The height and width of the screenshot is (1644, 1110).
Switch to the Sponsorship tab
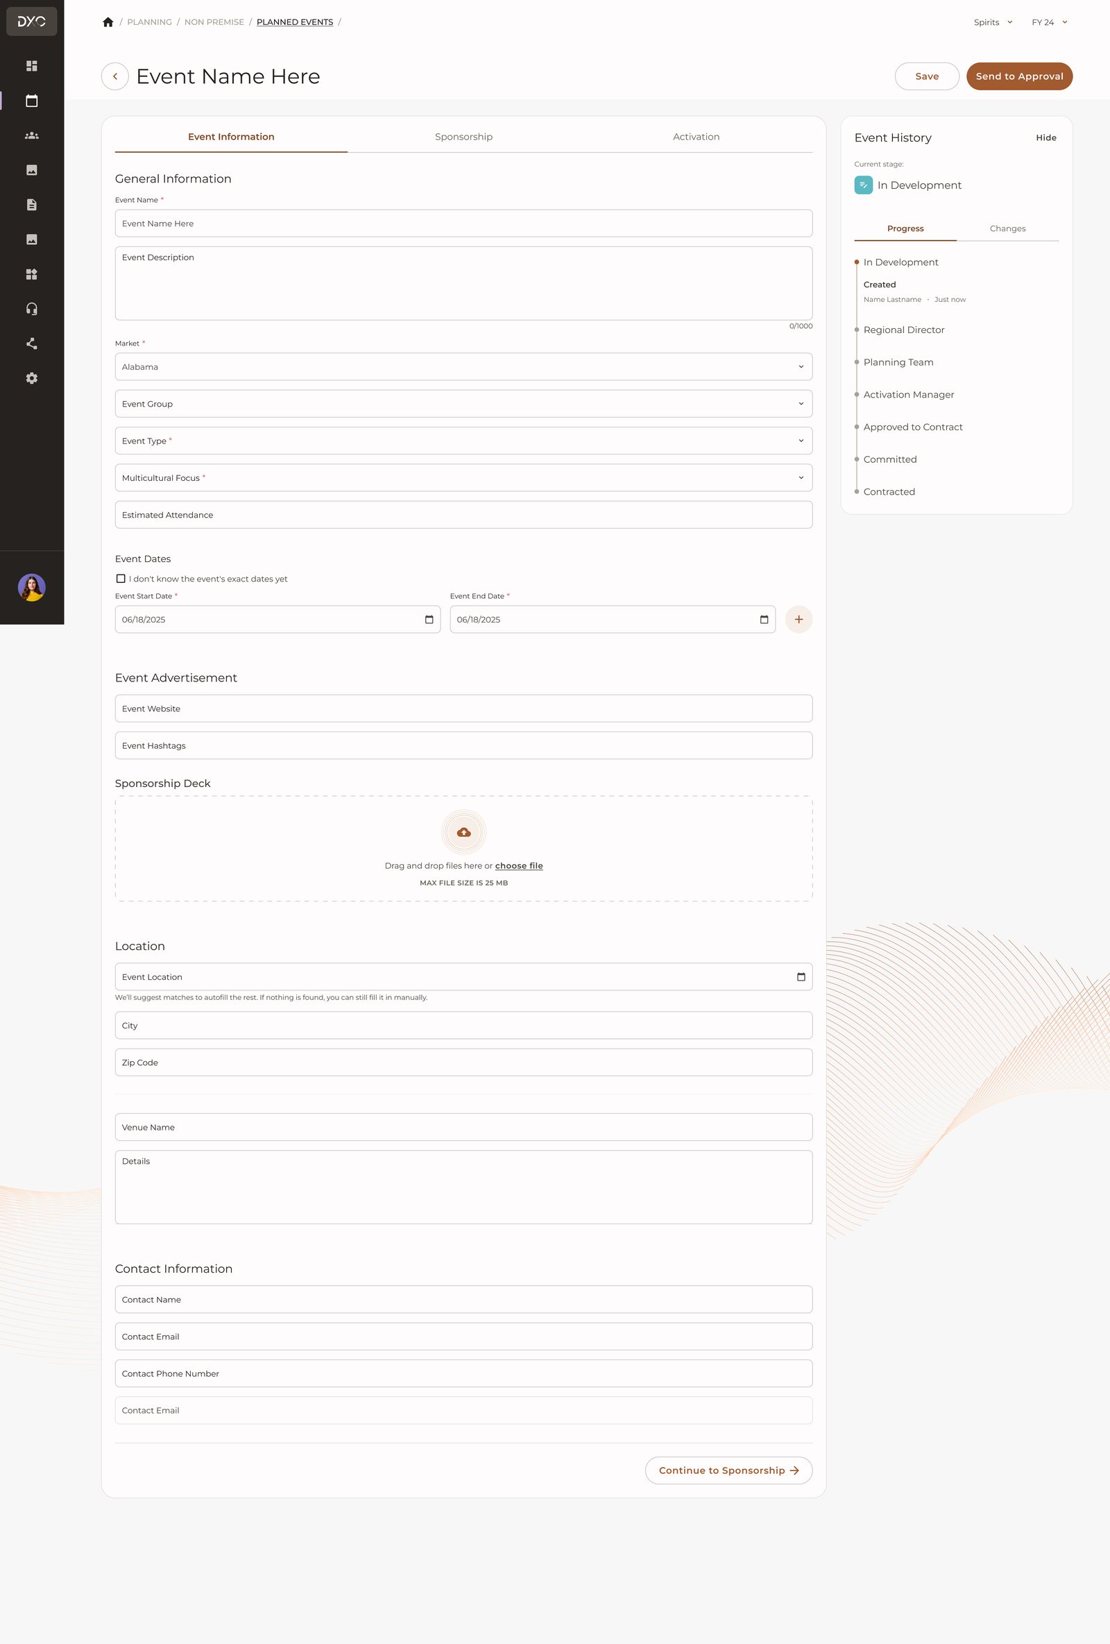pyautogui.click(x=464, y=137)
